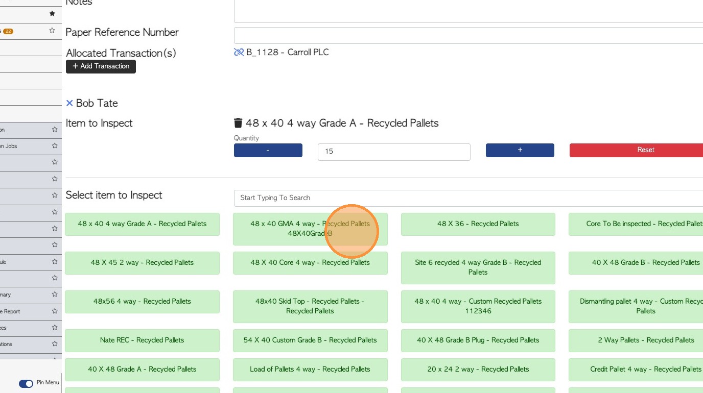Star the sidebar row ending in 'ees'

[x=55, y=328]
